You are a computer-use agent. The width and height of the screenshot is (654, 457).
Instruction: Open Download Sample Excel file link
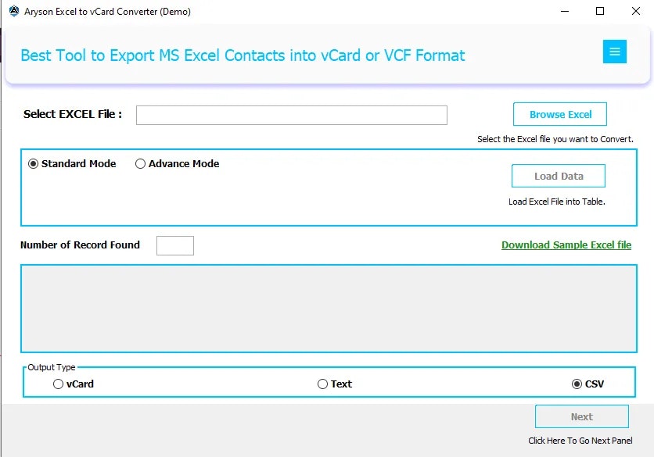[566, 245]
